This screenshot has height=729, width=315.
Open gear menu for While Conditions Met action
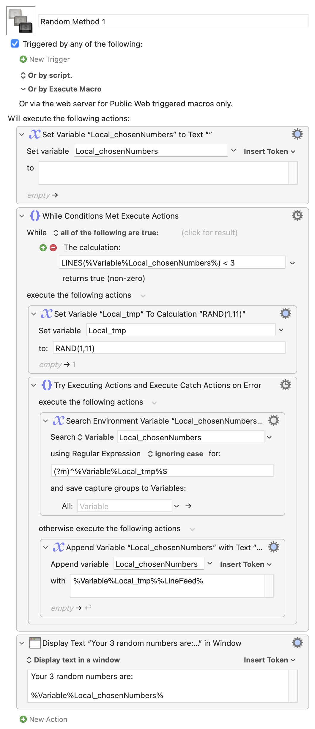pos(297,216)
